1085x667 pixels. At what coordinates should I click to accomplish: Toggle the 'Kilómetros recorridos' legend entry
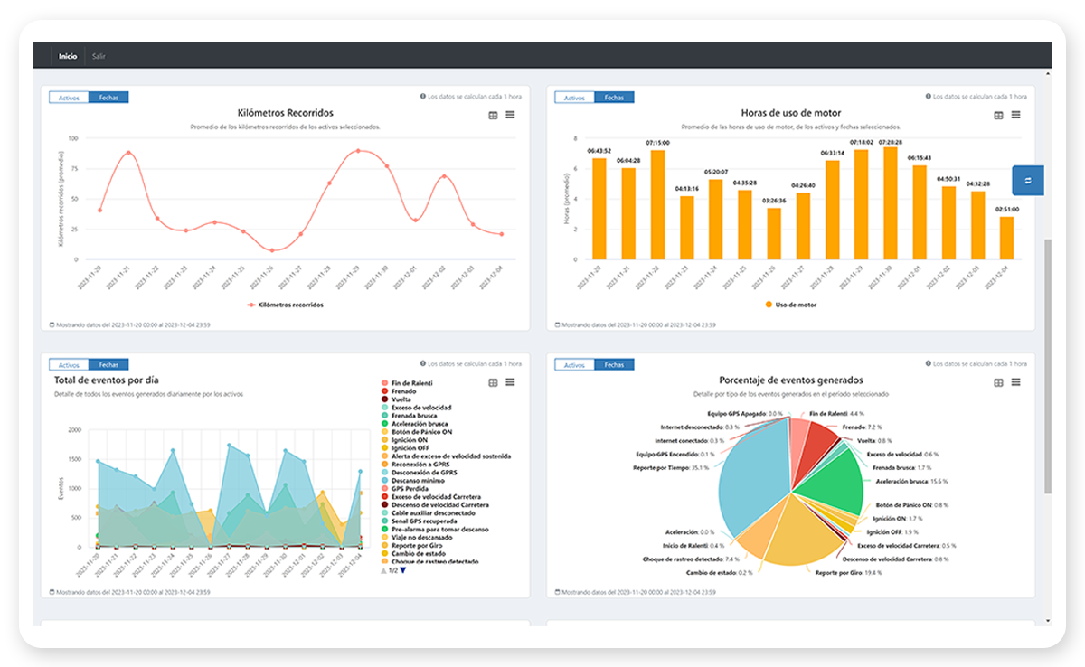pyautogui.click(x=288, y=304)
